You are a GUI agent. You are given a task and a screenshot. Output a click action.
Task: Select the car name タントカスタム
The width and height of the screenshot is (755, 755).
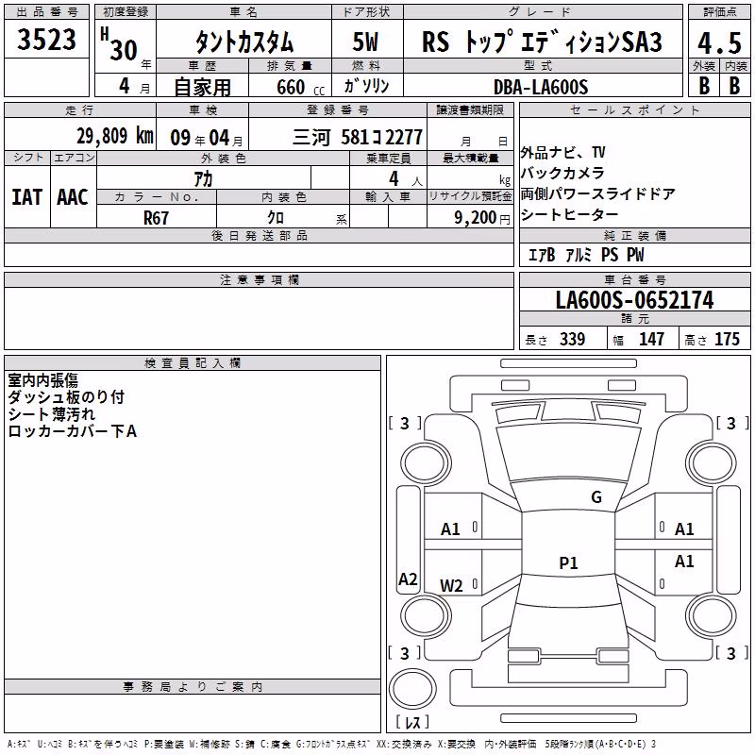pos(244,42)
